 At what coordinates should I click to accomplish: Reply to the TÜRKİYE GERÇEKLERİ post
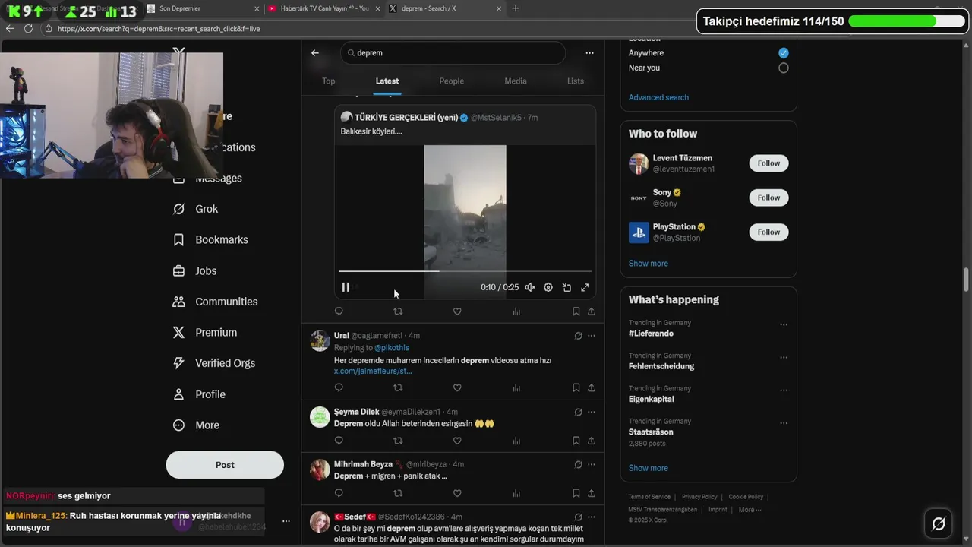click(x=339, y=311)
